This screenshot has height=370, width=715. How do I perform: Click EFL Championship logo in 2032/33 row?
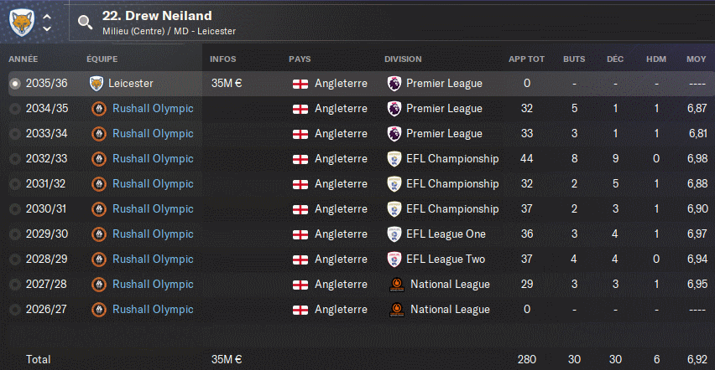pos(394,159)
